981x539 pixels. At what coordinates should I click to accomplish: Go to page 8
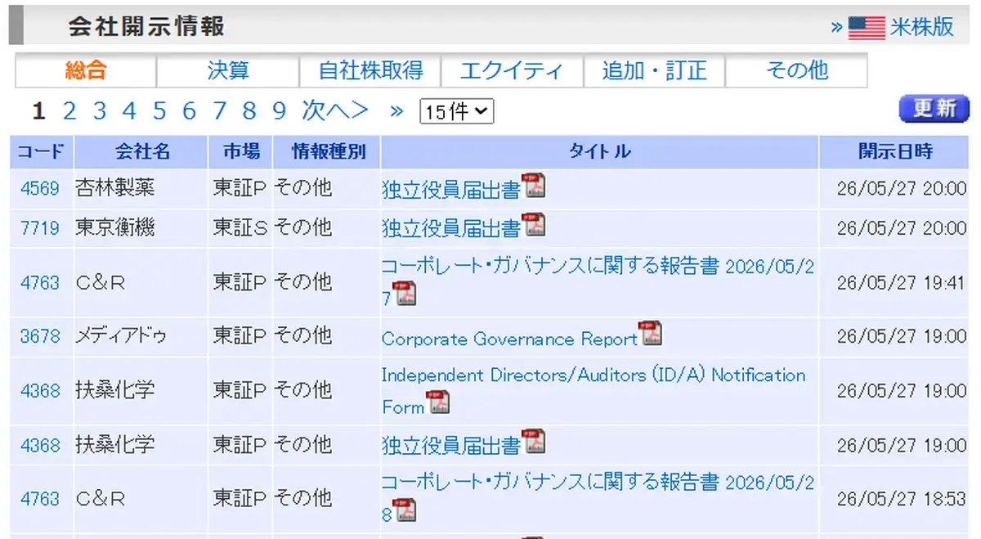click(x=249, y=111)
